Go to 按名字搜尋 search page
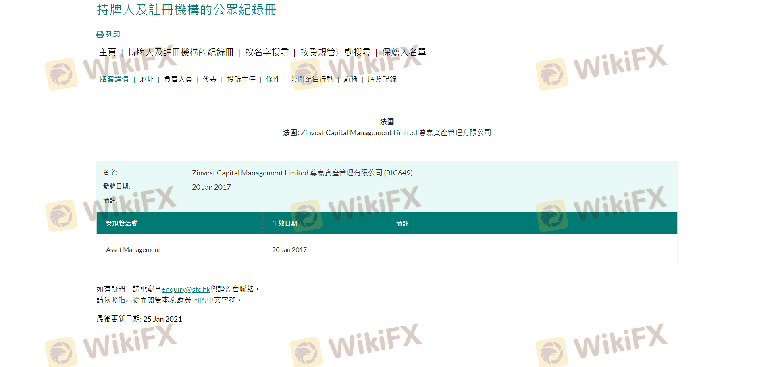Screen dimensions: 774x367 267,52
